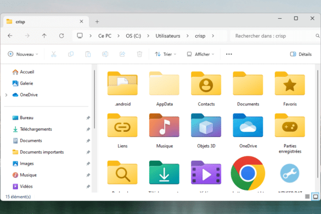This screenshot has width=321, height=214.
Task: Click the Paste clipboard icon
Action: [x=88, y=54]
